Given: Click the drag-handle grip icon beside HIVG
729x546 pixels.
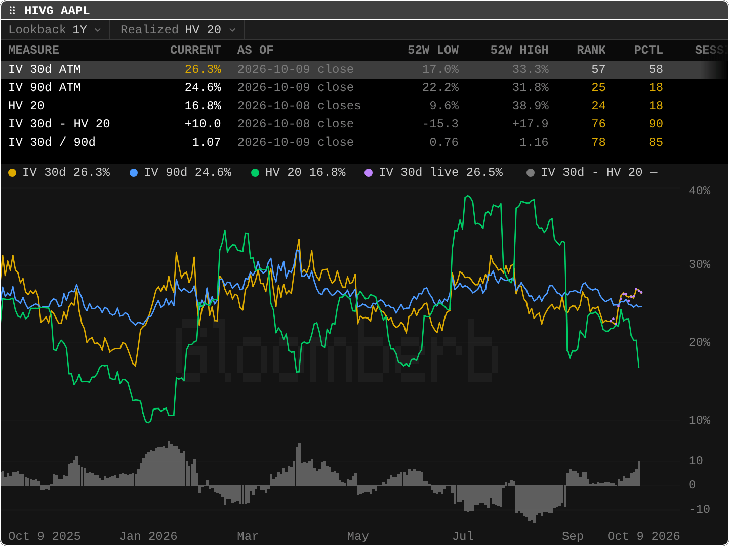Looking at the screenshot, I should tap(12, 10).
